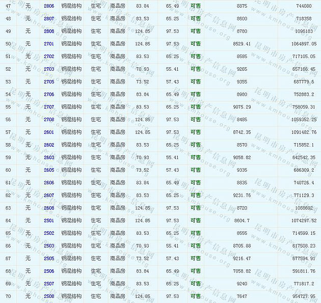Viewport: 321px width, 303px height.
Task: Select room 2508 link
Action: [x=49, y=296]
